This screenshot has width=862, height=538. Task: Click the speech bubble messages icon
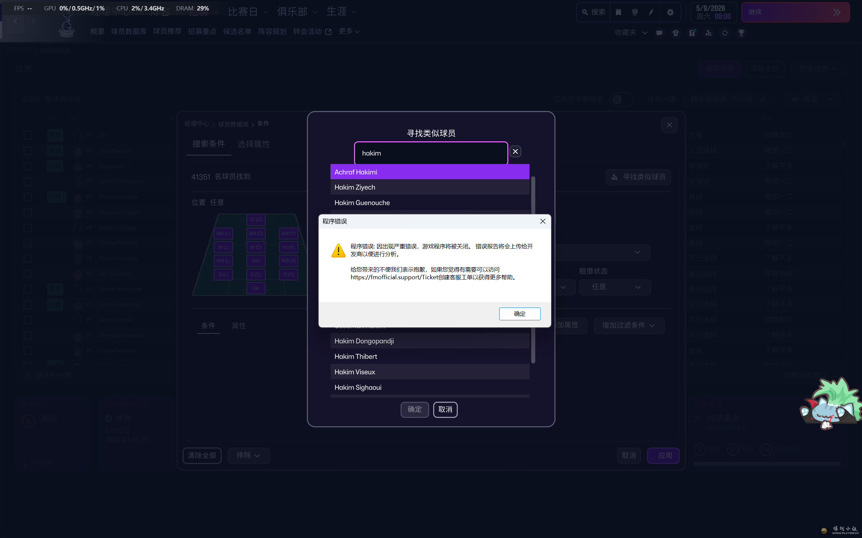pyautogui.click(x=659, y=33)
